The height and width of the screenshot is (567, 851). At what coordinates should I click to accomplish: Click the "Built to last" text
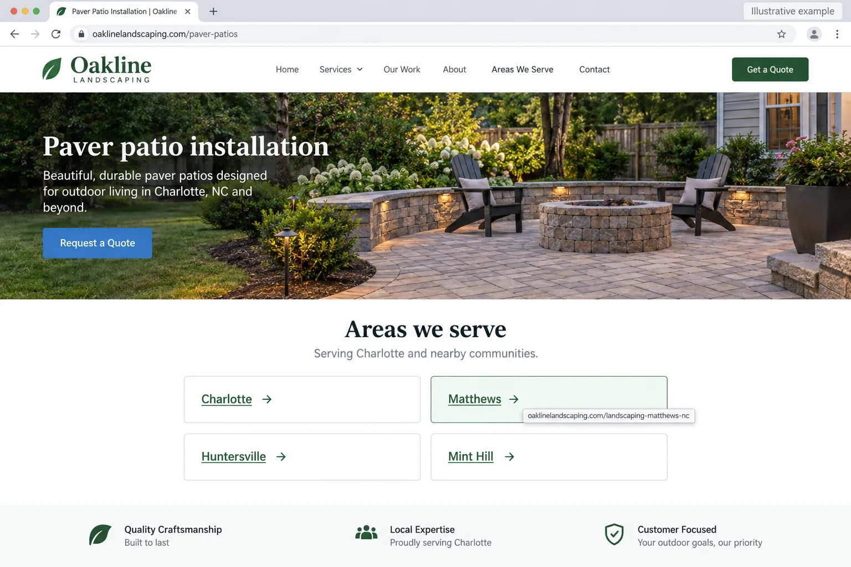[x=147, y=543]
